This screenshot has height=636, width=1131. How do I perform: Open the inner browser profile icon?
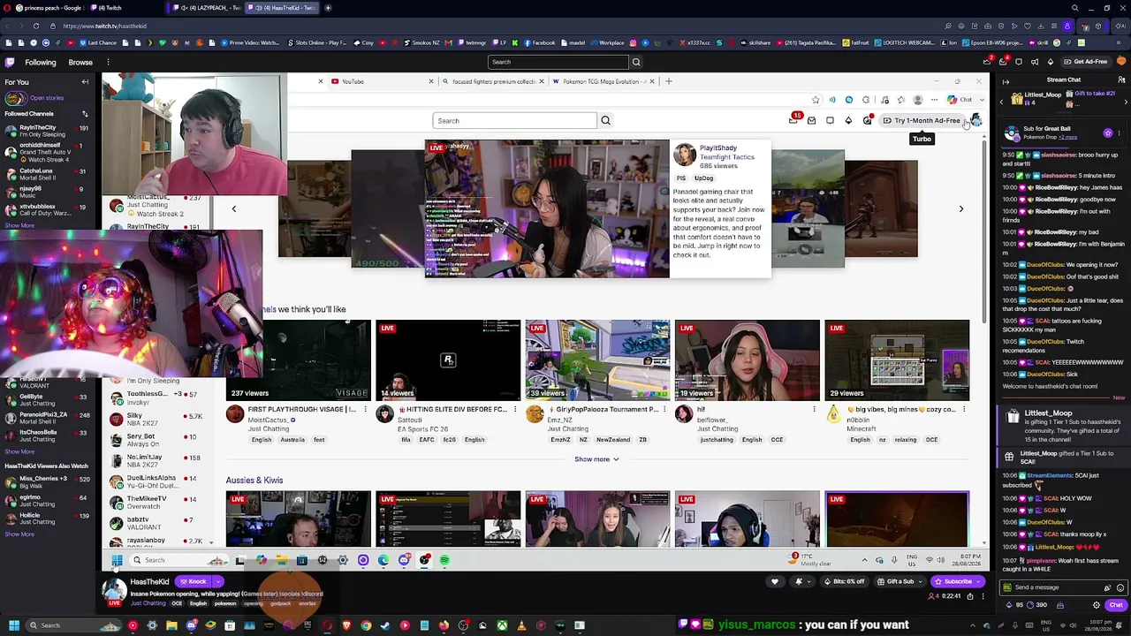pyautogui.click(x=918, y=100)
